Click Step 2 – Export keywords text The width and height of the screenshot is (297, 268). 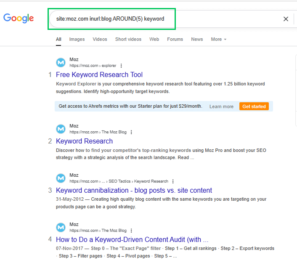click(247, 248)
